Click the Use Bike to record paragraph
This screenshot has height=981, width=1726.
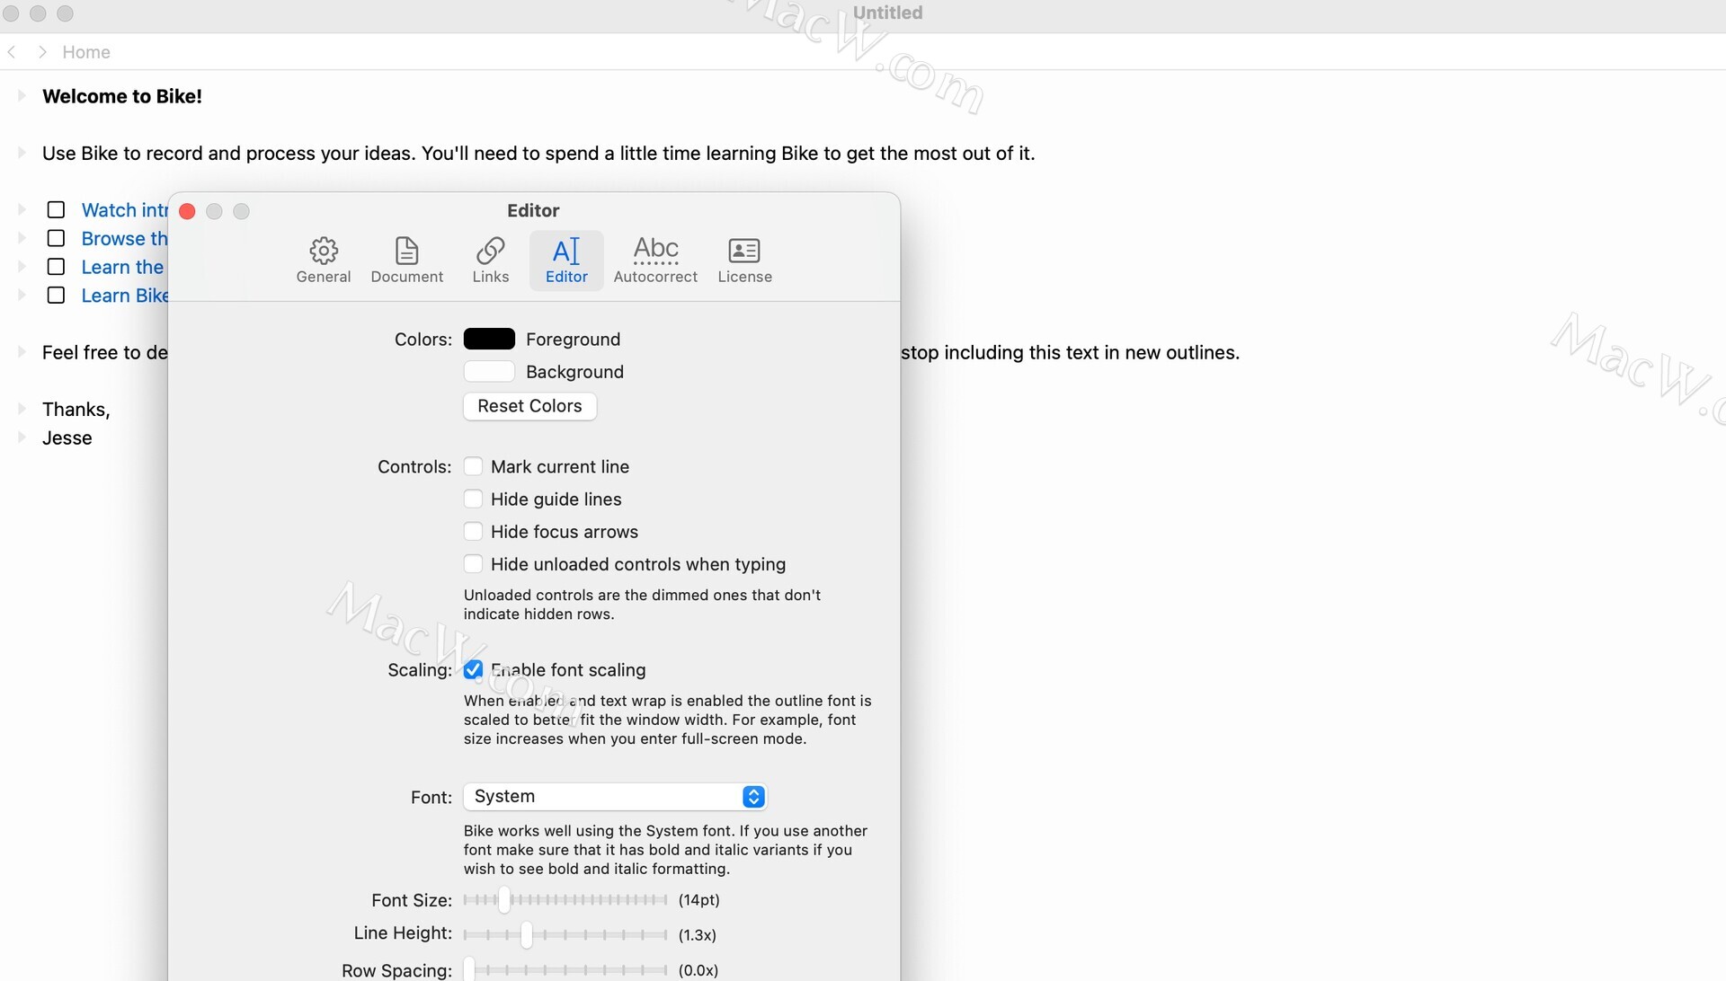[x=538, y=154]
